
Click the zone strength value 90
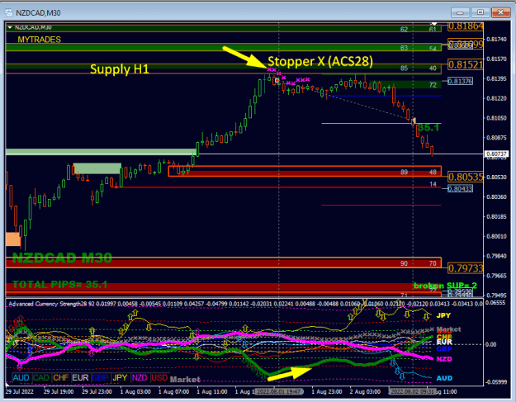pos(404,263)
